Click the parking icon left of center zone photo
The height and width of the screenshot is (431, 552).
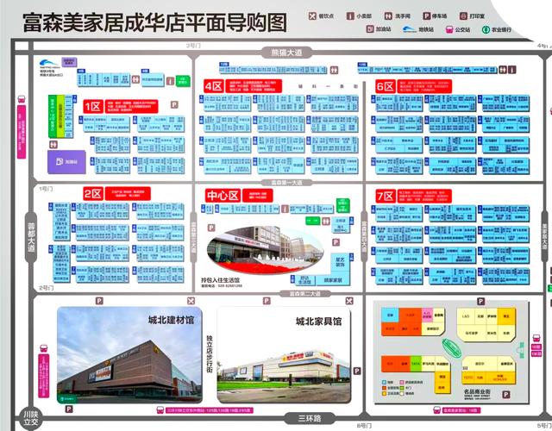[x=211, y=228]
